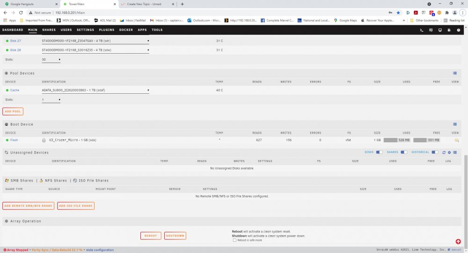Image resolution: width=468 pixels, height=253 pixels.
Task: Open the USERS menu
Action: click(x=66, y=30)
